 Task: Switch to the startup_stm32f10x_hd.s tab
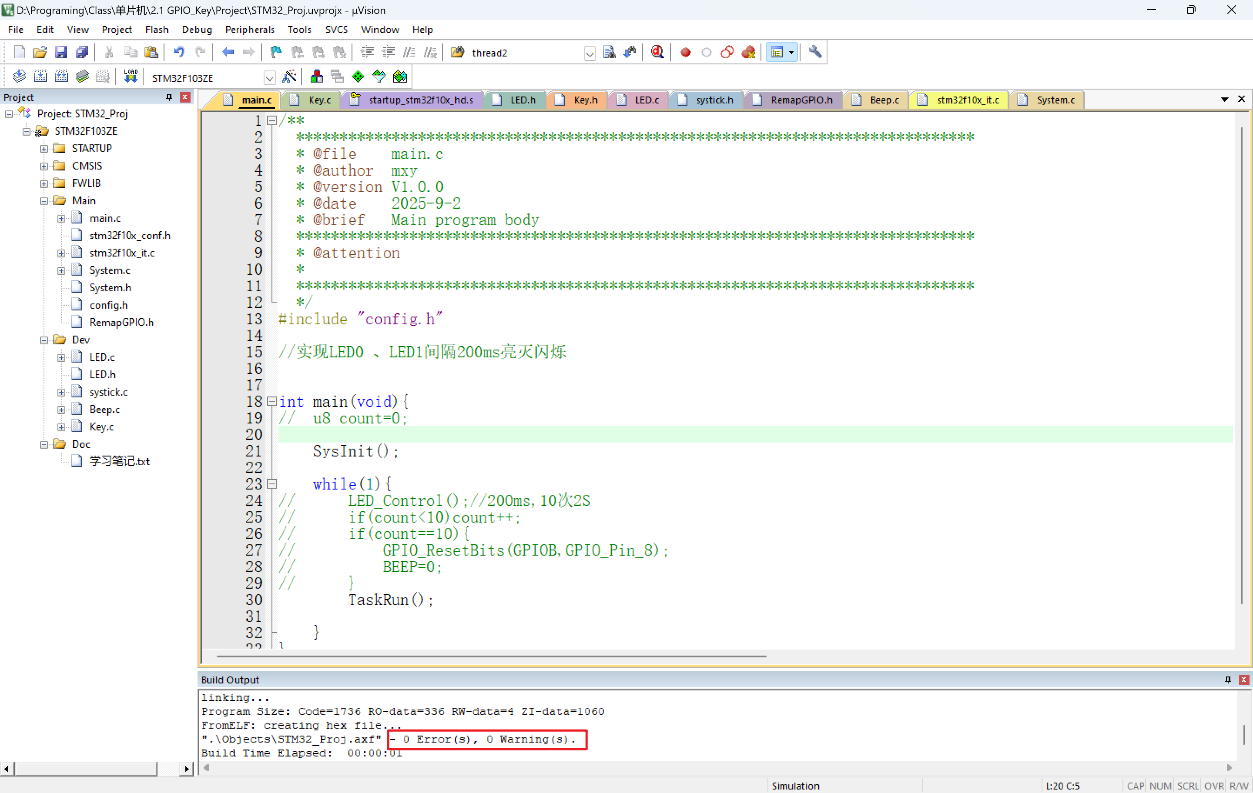point(412,100)
